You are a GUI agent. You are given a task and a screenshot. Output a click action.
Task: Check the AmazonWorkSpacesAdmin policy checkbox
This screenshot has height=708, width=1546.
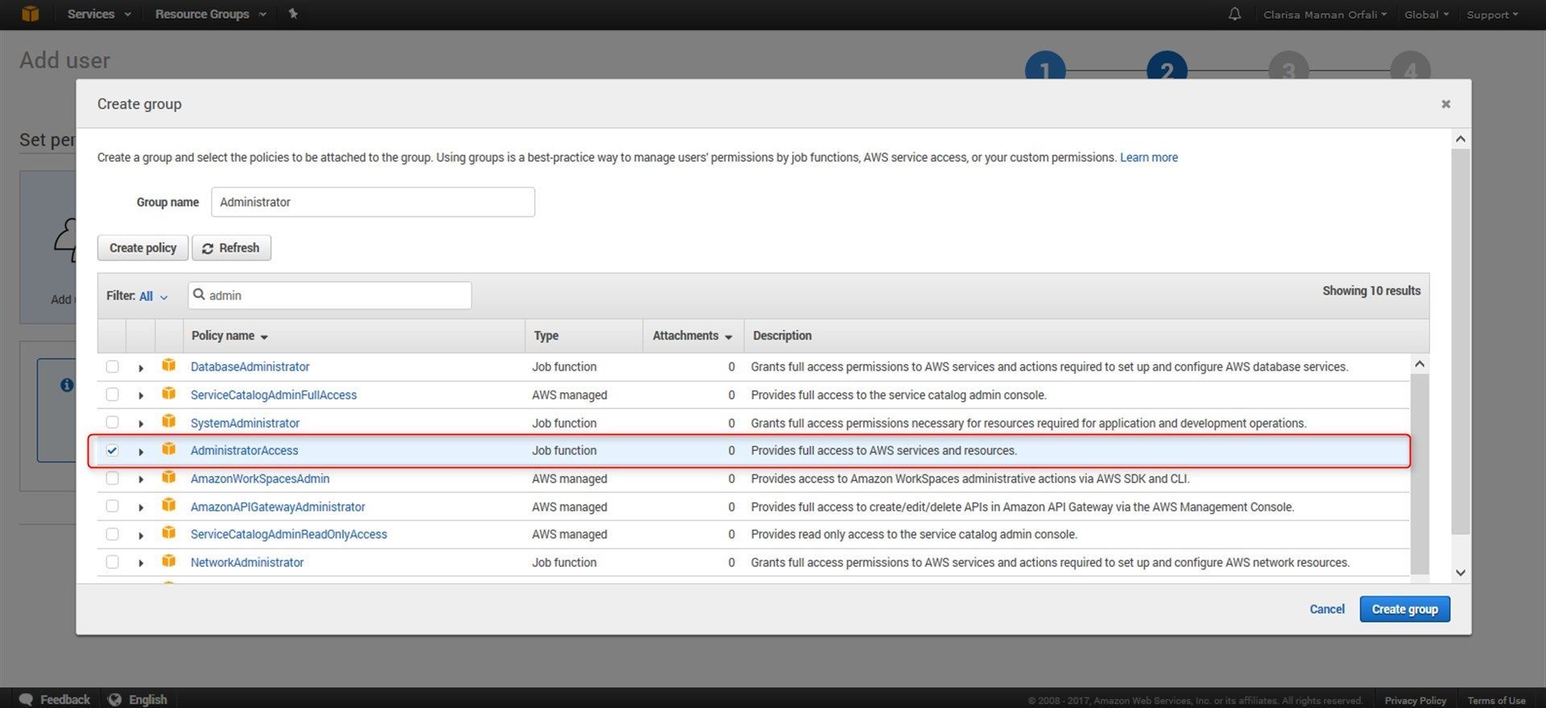click(x=112, y=478)
